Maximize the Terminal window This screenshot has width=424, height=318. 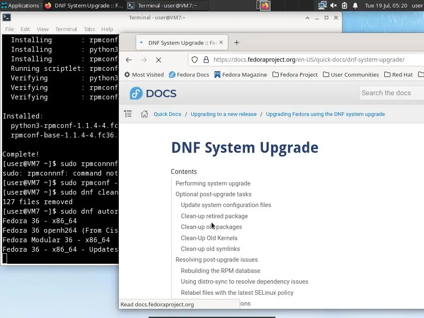(x=326, y=18)
